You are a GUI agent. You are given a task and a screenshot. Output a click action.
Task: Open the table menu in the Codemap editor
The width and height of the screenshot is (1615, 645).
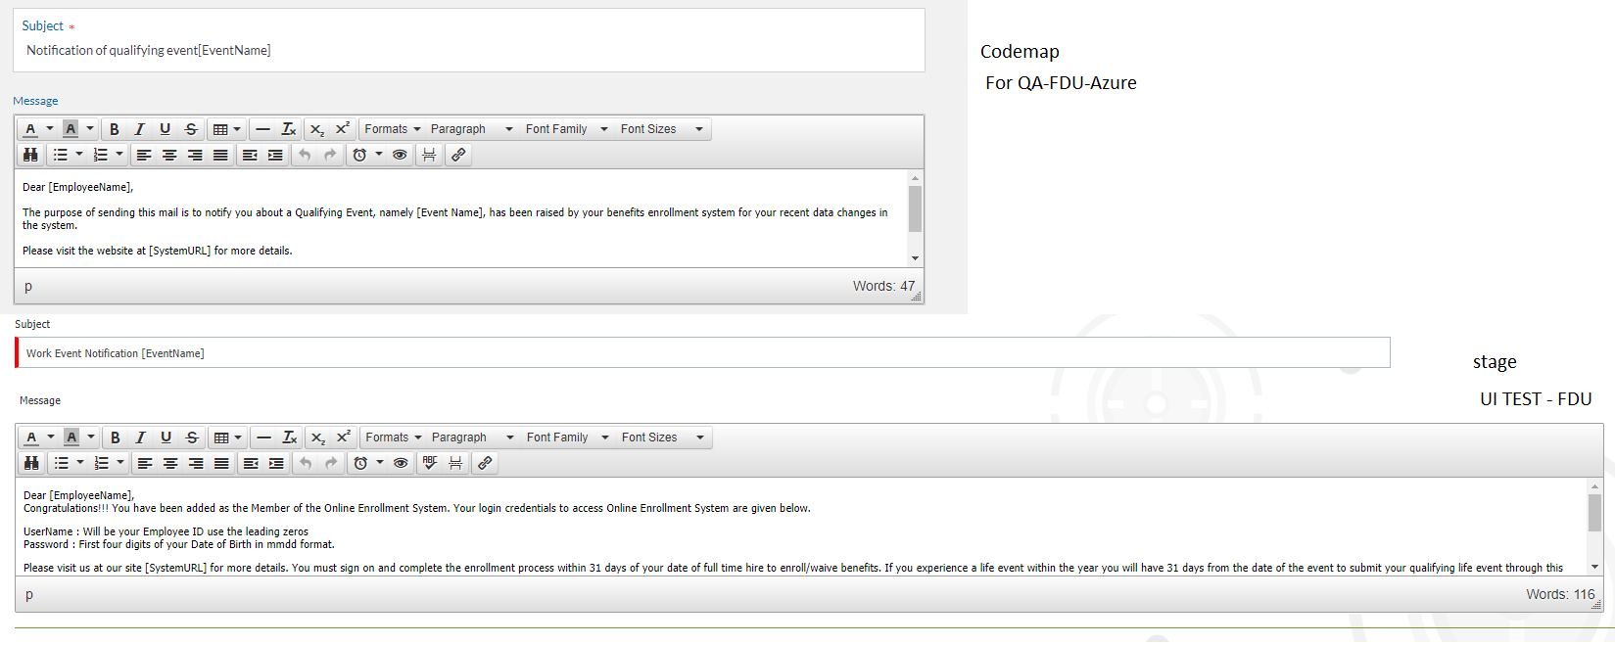click(x=226, y=129)
